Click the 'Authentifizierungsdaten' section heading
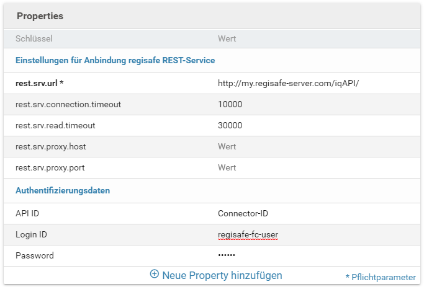Viewport: 424px width, 287px height. [x=63, y=190]
